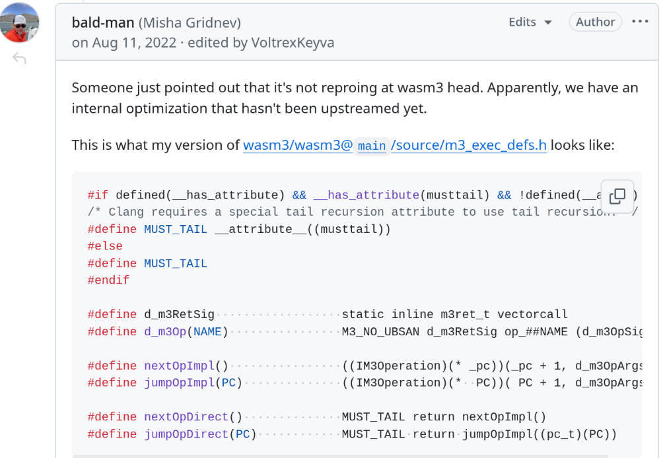
Task: Click the 'on Aug 11, 2022' timestamp
Action: [x=124, y=43]
